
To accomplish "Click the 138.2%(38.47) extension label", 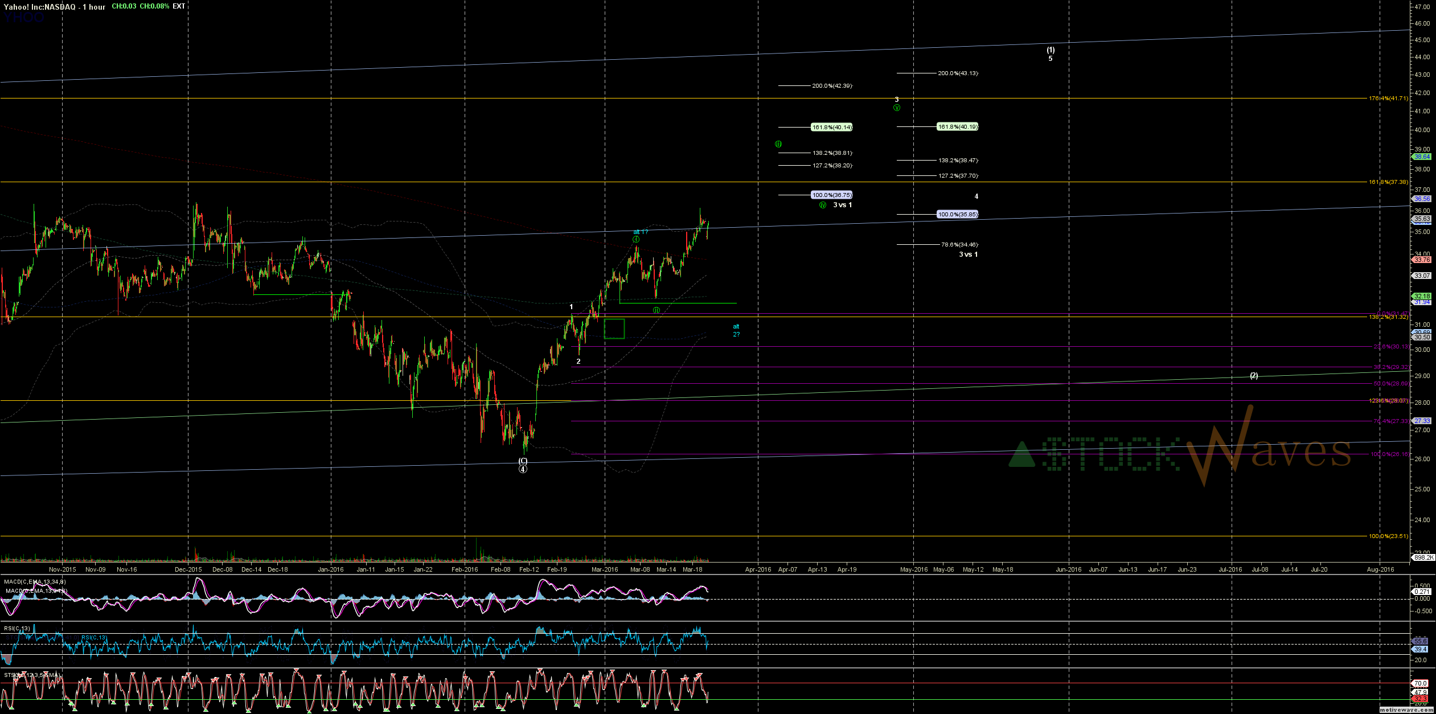I will click(958, 161).
